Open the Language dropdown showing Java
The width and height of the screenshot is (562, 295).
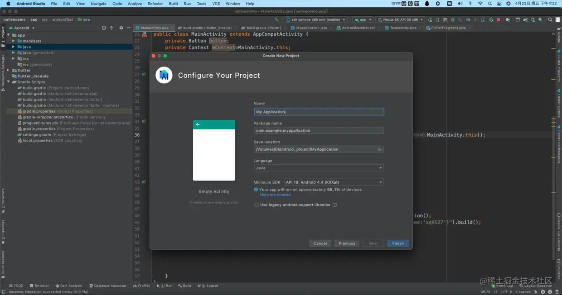(x=319, y=168)
